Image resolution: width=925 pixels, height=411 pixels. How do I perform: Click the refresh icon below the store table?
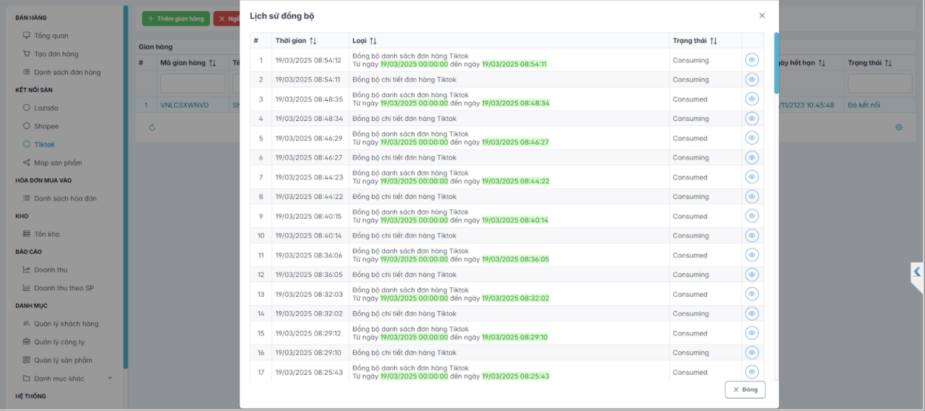(x=152, y=127)
